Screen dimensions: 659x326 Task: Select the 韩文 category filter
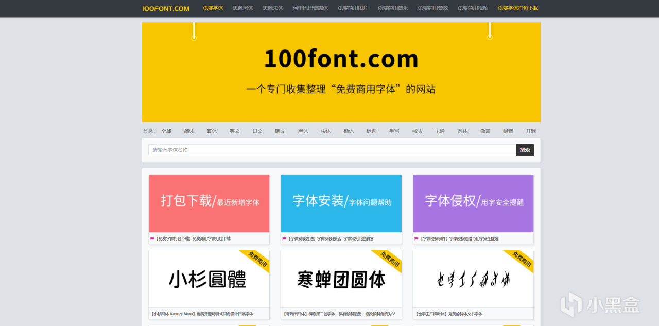point(280,131)
